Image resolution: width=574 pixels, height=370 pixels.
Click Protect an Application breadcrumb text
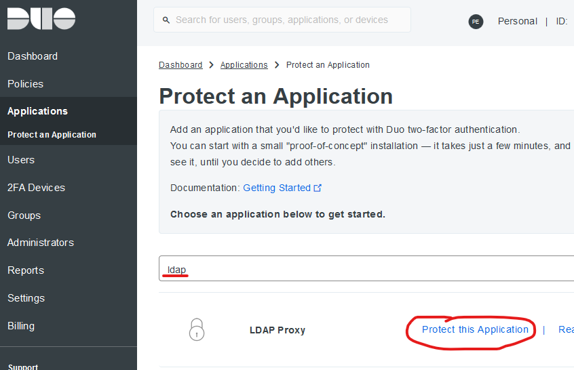(x=328, y=65)
